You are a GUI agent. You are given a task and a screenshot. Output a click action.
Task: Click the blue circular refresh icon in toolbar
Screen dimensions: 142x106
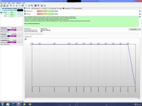1,6
